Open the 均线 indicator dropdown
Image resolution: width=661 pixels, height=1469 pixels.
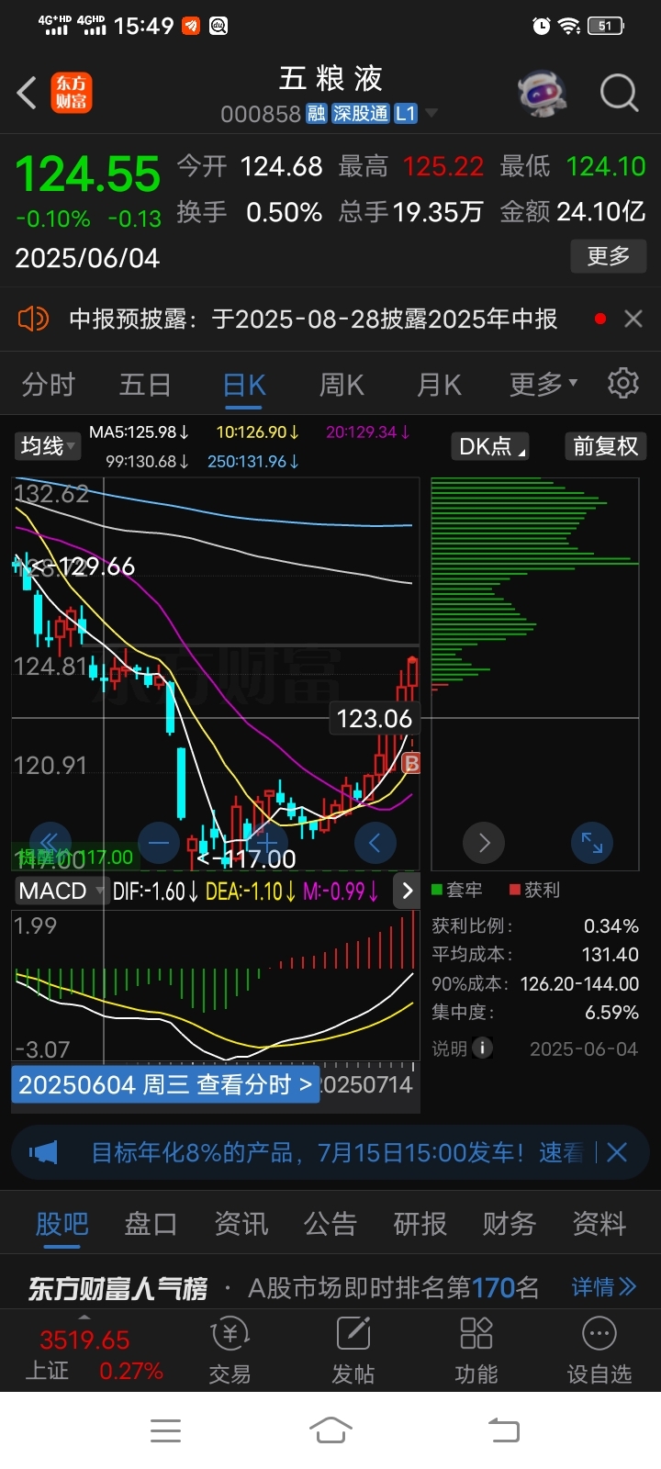[48, 446]
